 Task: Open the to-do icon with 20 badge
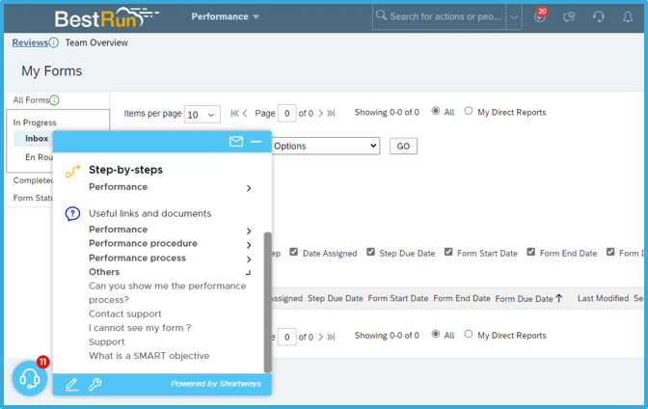(540, 15)
